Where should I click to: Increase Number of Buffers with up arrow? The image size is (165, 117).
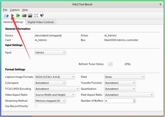134,100
